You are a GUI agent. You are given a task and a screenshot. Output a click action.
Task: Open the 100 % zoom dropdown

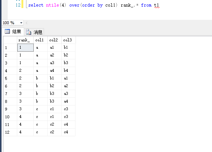point(21,23)
